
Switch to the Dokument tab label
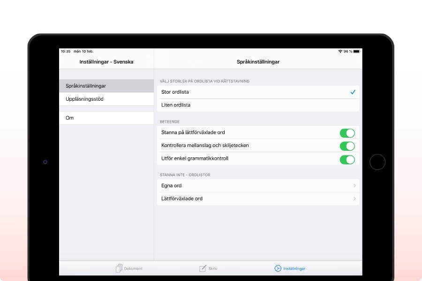tap(133, 268)
